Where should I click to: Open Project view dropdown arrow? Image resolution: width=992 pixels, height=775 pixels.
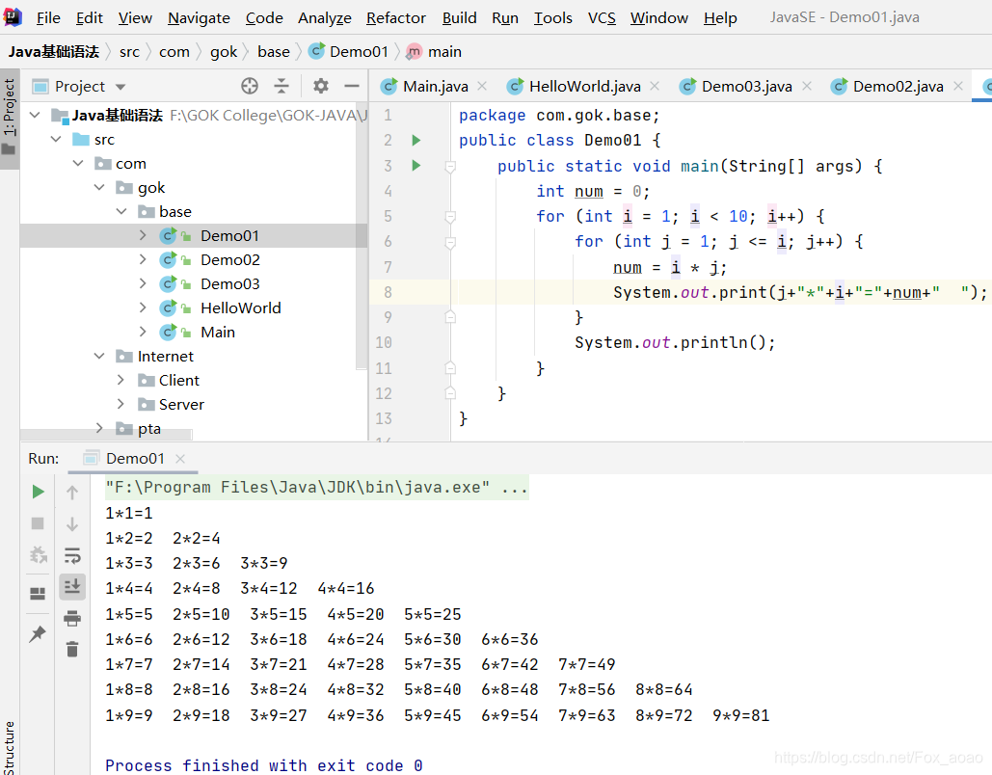pyautogui.click(x=121, y=87)
